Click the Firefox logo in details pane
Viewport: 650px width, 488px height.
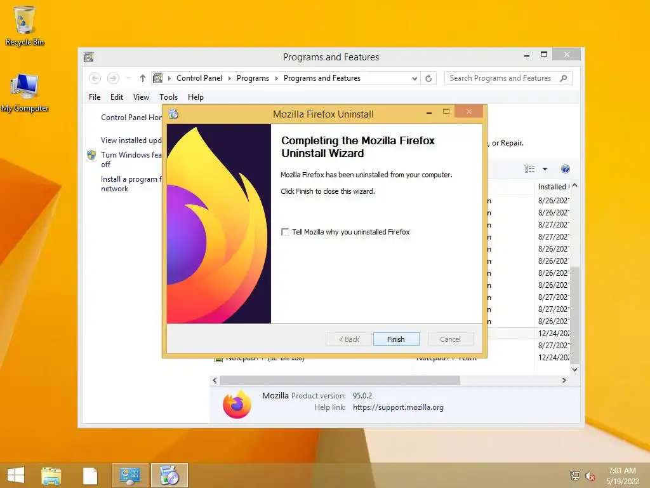(237, 404)
